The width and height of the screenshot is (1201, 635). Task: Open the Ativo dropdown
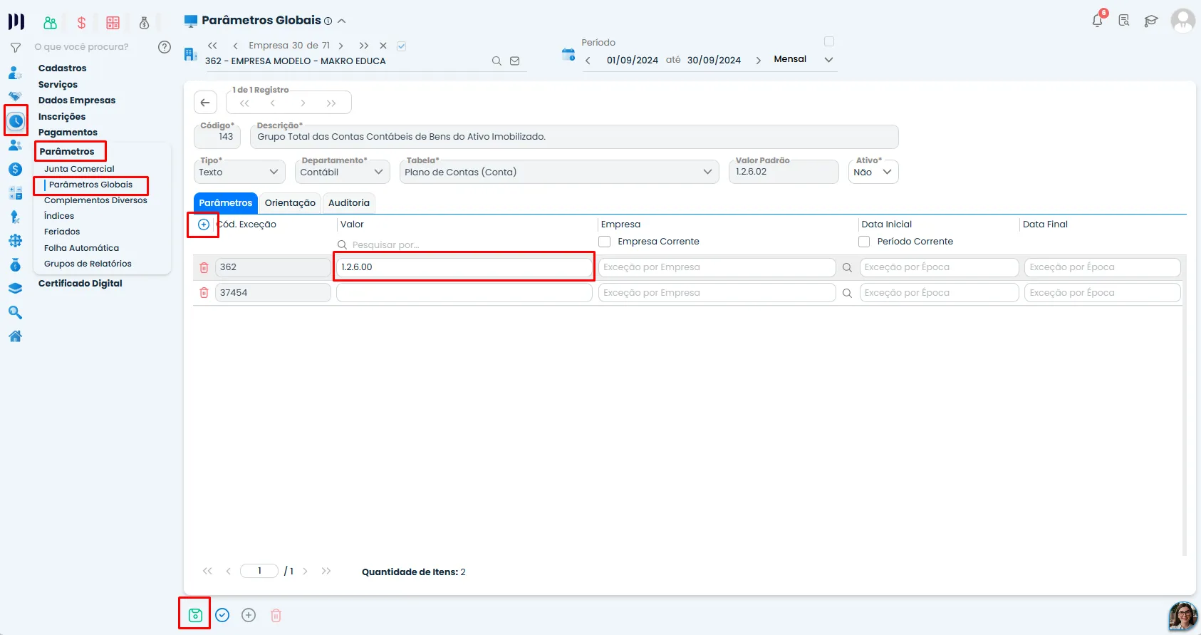pyautogui.click(x=873, y=172)
